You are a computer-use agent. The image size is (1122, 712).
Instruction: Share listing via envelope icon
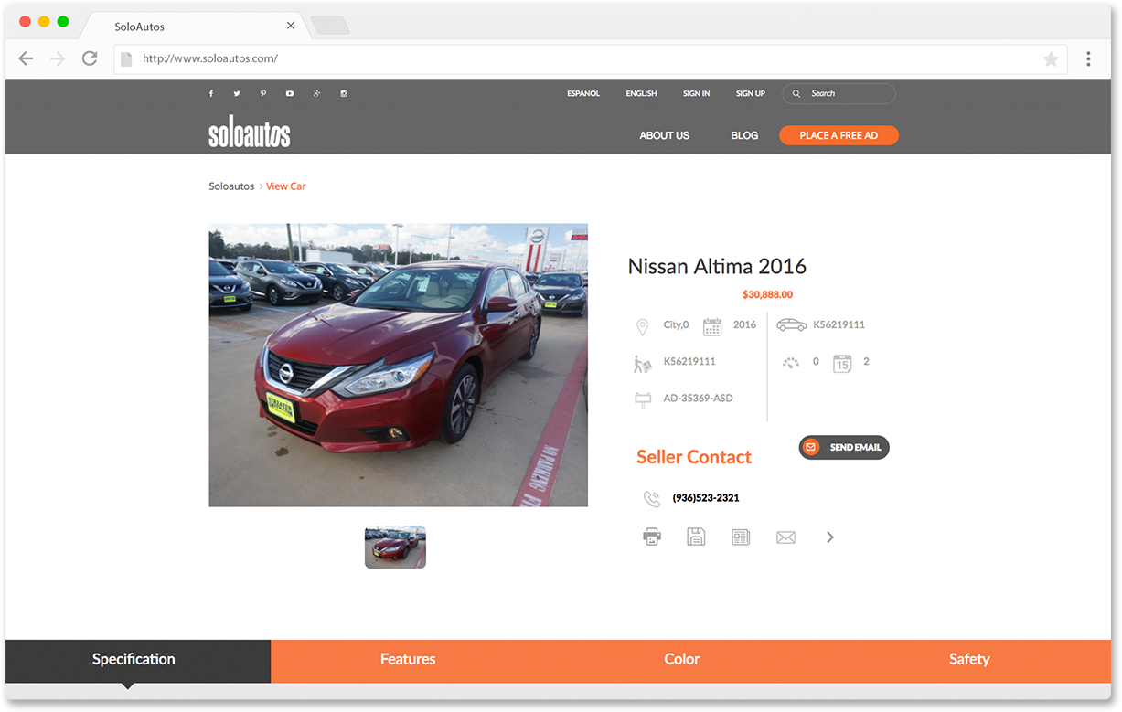pyautogui.click(x=785, y=537)
